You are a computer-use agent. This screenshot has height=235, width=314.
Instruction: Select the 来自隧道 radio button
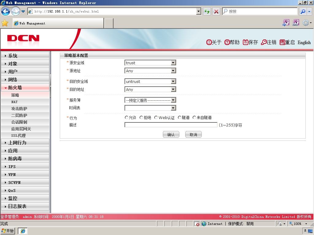pos(194,117)
